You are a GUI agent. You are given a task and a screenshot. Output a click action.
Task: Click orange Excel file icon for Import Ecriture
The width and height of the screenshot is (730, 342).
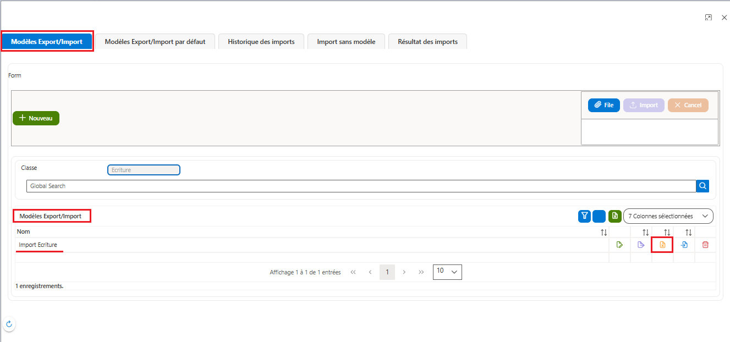click(662, 245)
